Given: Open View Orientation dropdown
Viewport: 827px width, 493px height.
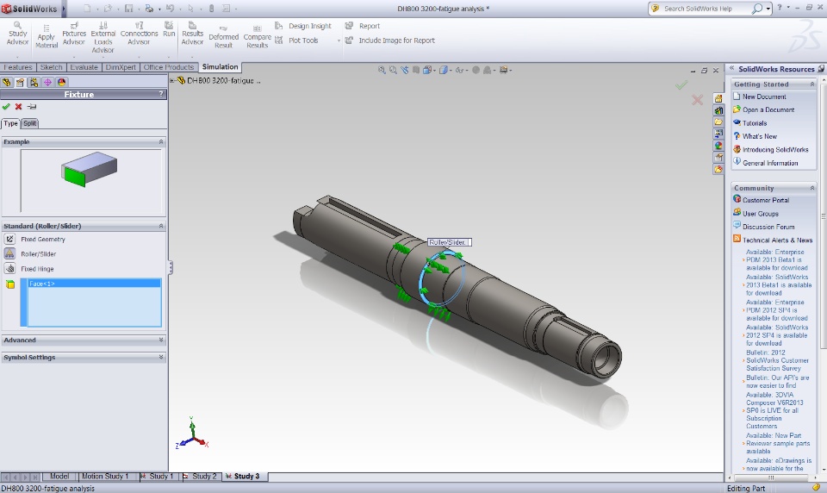Looking at the screenshot, I should [x=428, y=70].
